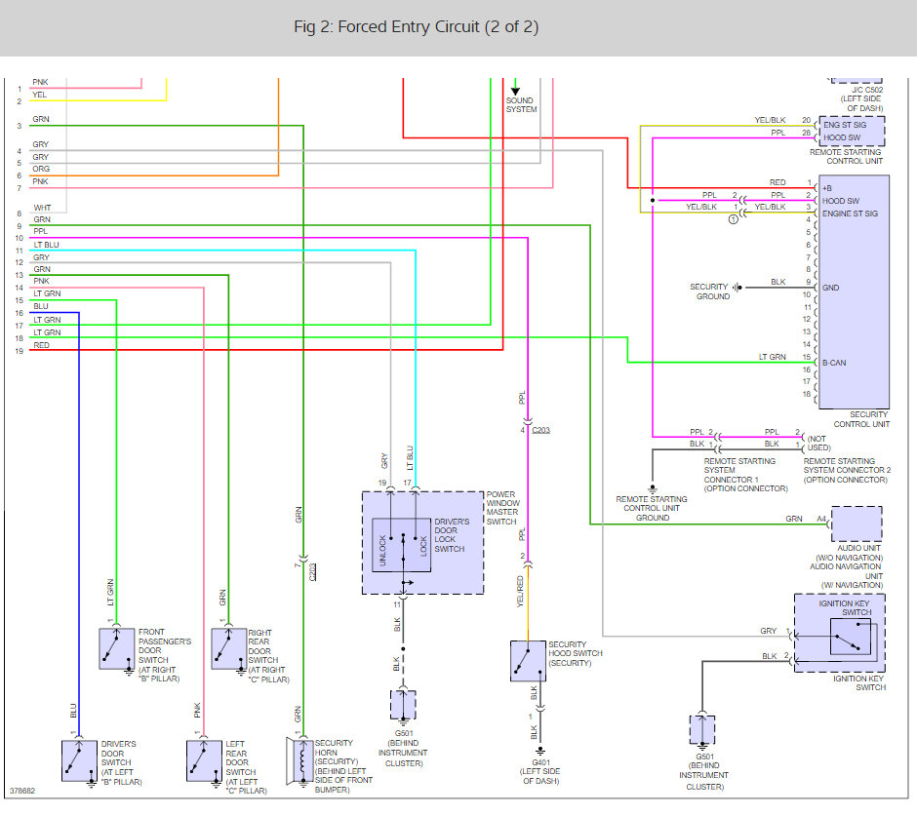Click the Driver's Door Lock Switch box

(x=402, y=545)
